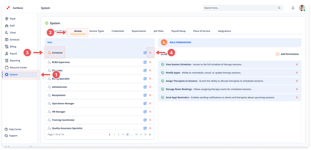Select Administrator role in list
This screenshot has width=311, height=150.
pos(60,87)
